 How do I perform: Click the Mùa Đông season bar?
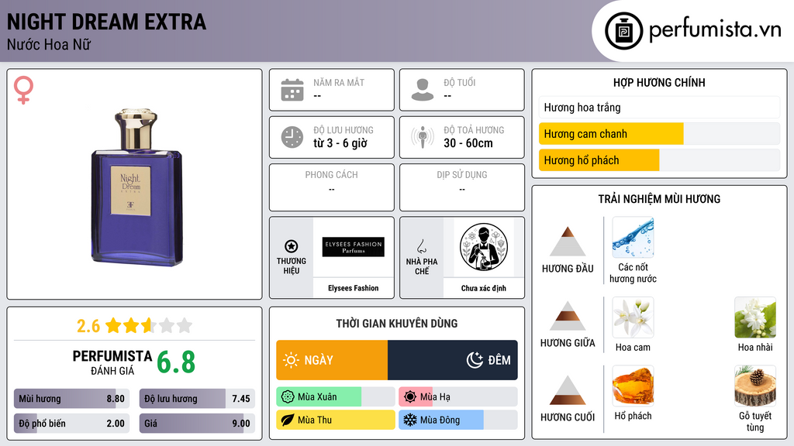click(458, 420)
